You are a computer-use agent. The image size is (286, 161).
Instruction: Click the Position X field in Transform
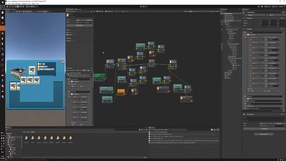pos(265,21)
